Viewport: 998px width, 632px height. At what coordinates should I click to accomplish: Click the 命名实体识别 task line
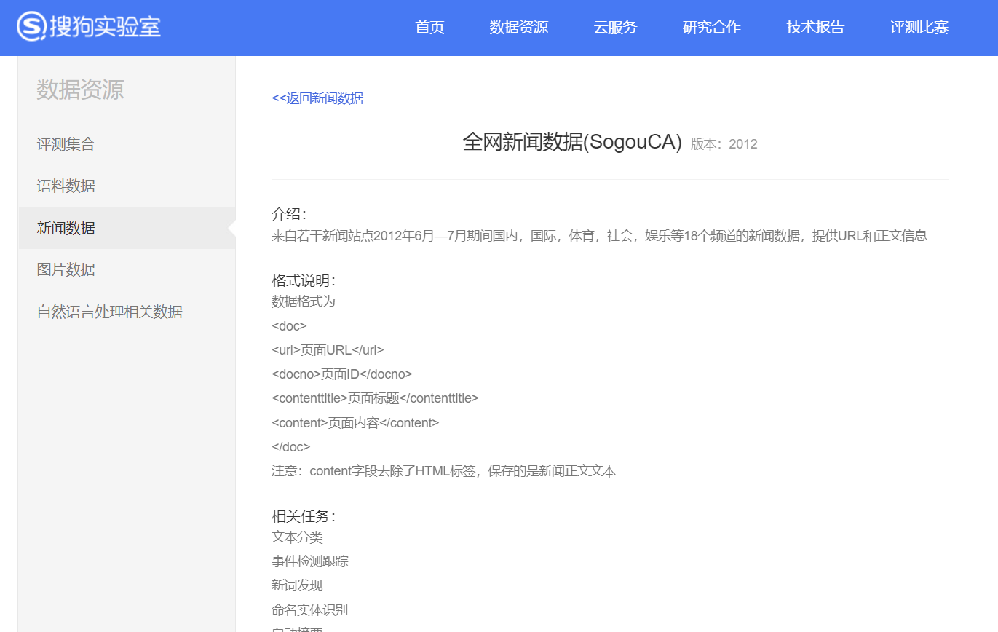click(310, 609)
